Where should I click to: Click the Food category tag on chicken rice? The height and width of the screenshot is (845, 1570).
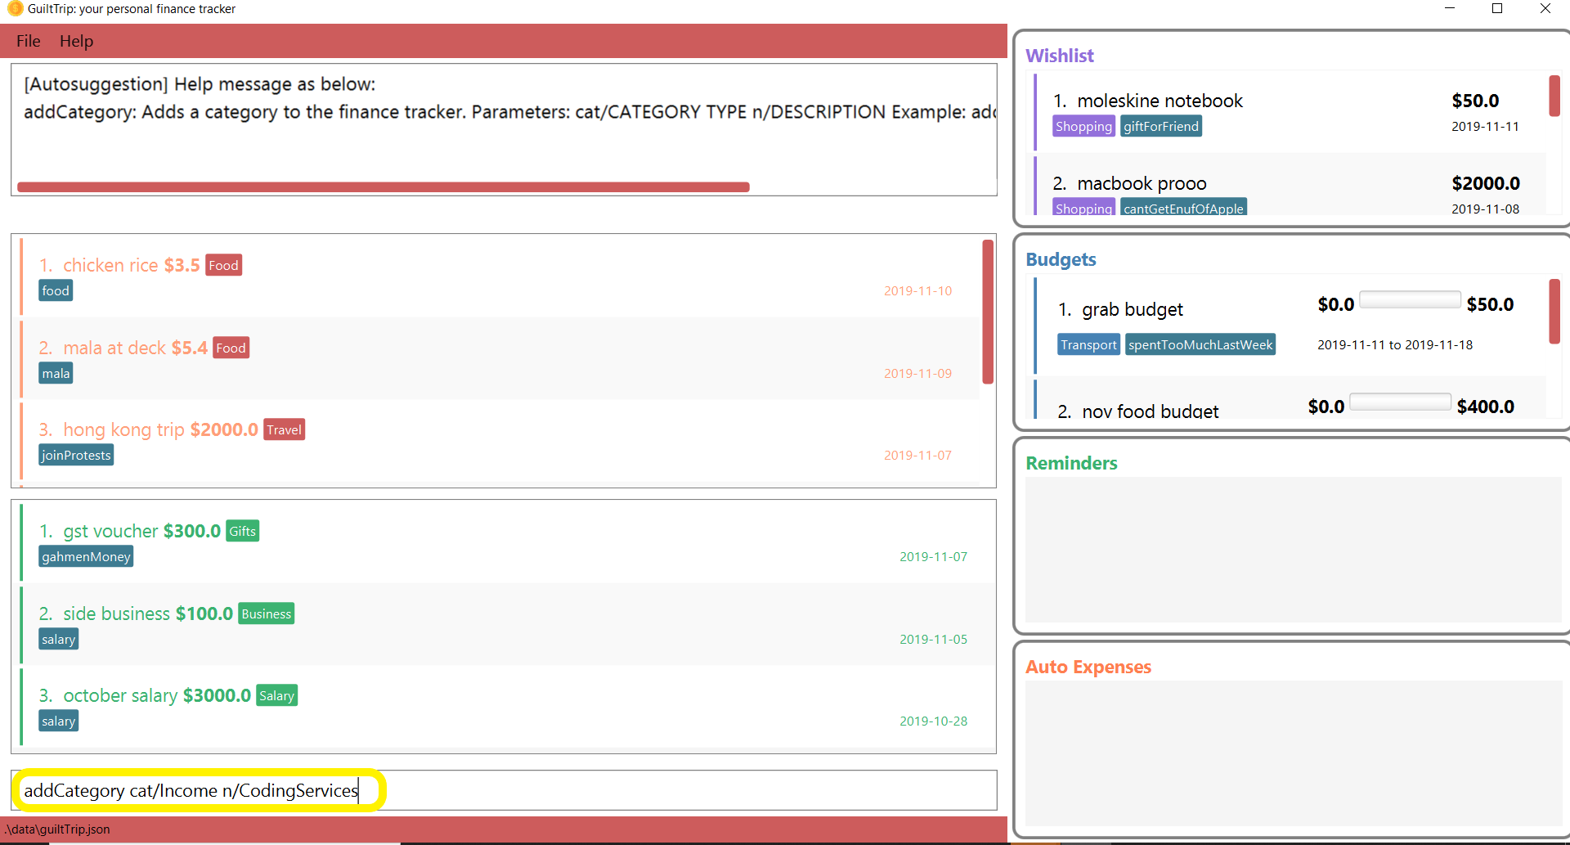pyautogui.click(x=223, y=265)
